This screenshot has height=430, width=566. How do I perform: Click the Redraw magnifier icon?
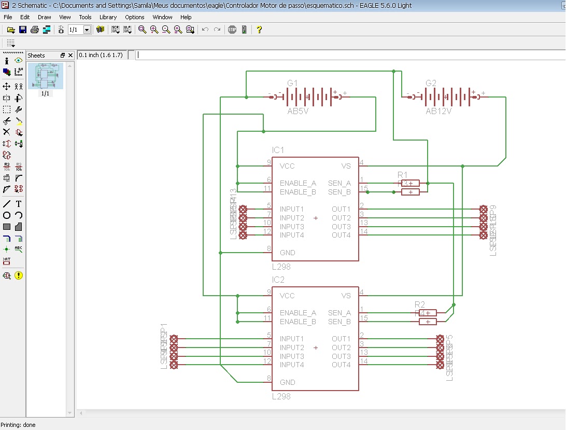click(178, 30)
